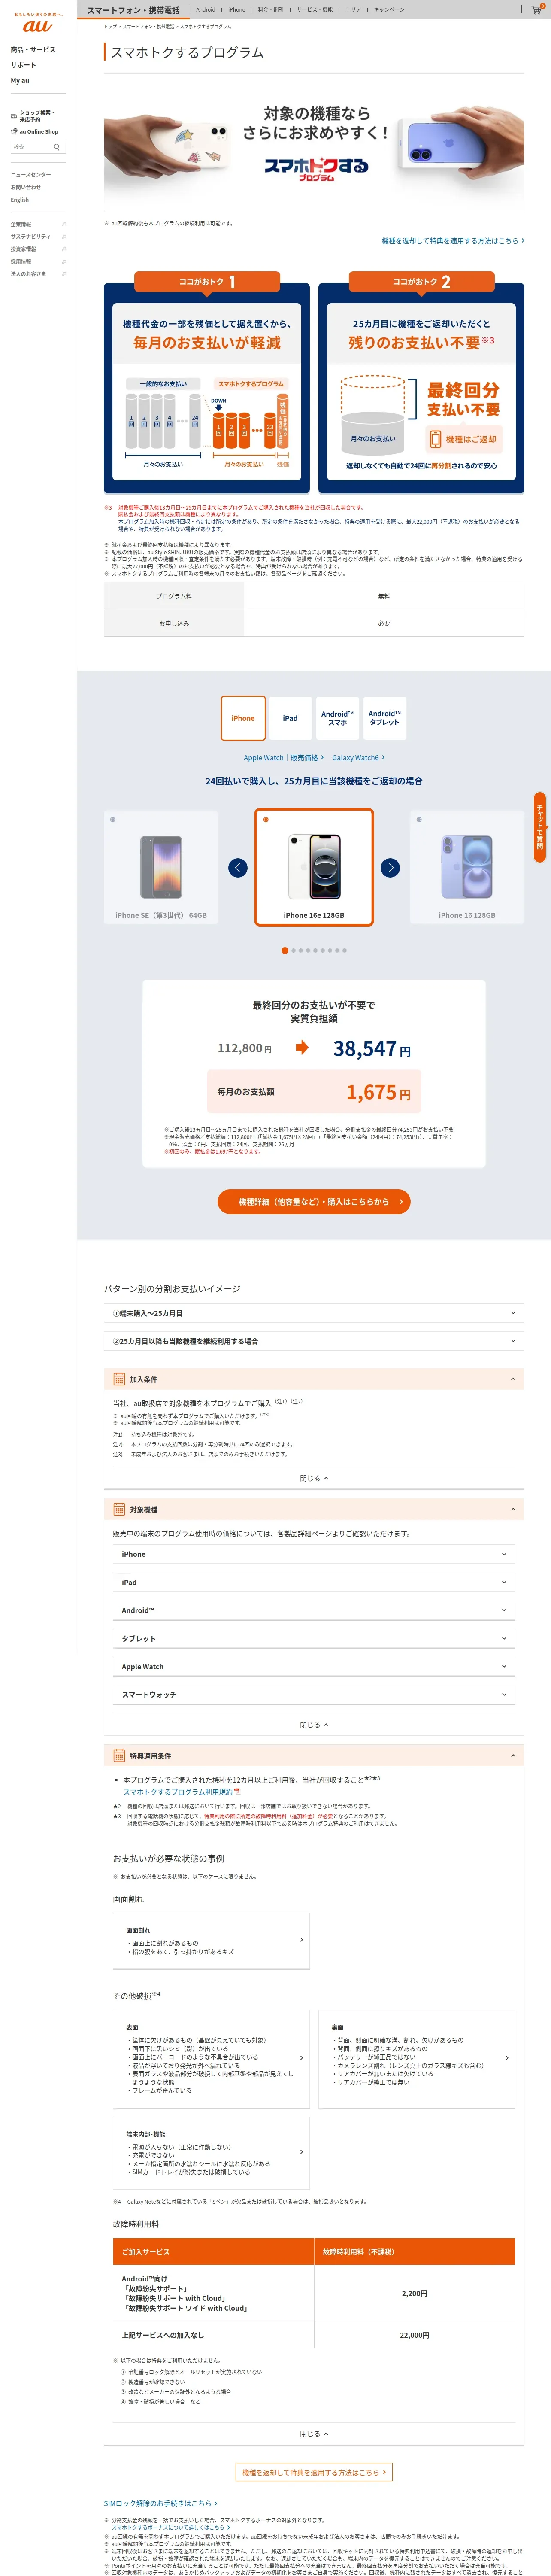
Task: Click the 特典適用条件 section icon
Action: [119, 1755]
